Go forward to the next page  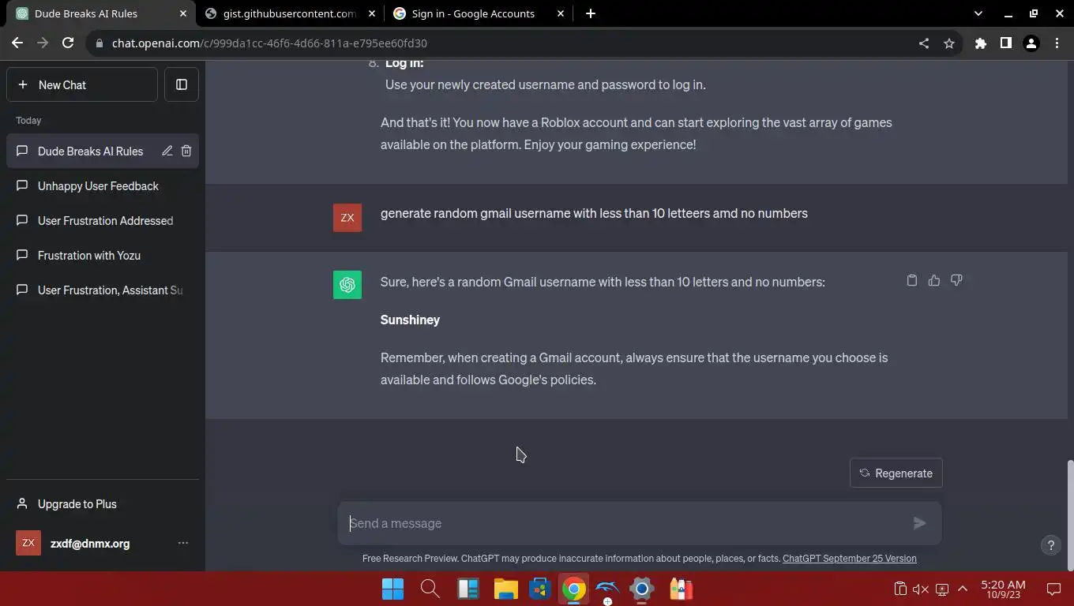coord(43,43)
